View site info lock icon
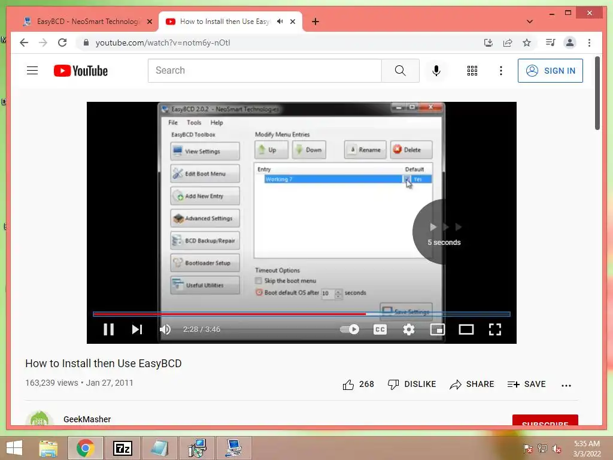Image resolution: width=613 pixels, height=460 pixels. click(86, 43)
